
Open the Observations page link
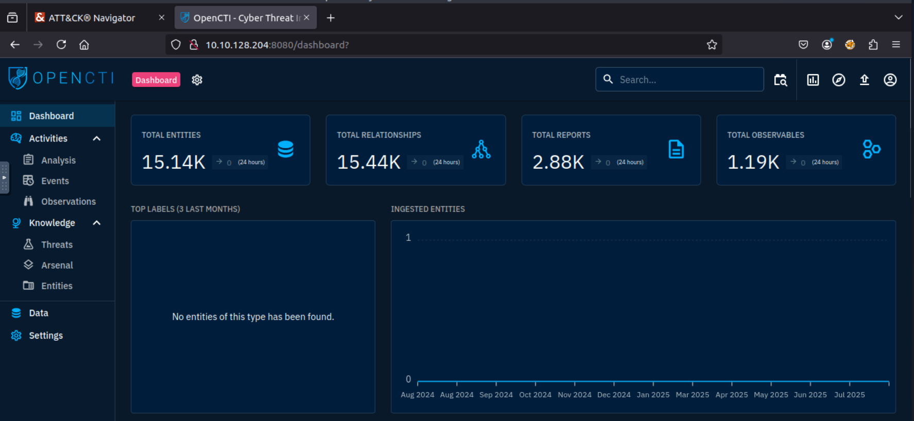coord(68,201)
